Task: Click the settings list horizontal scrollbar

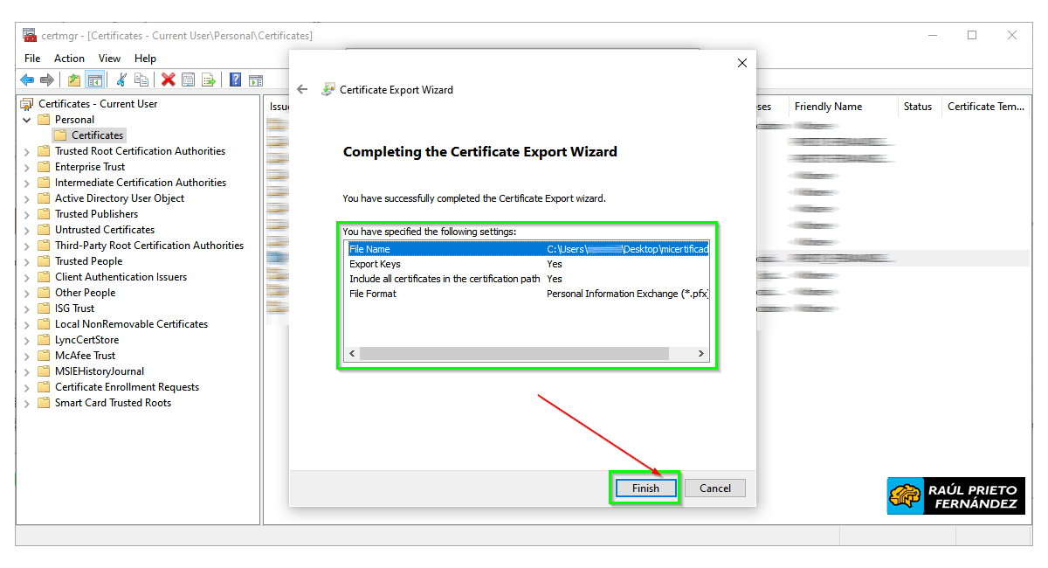Action: point(514,354)
